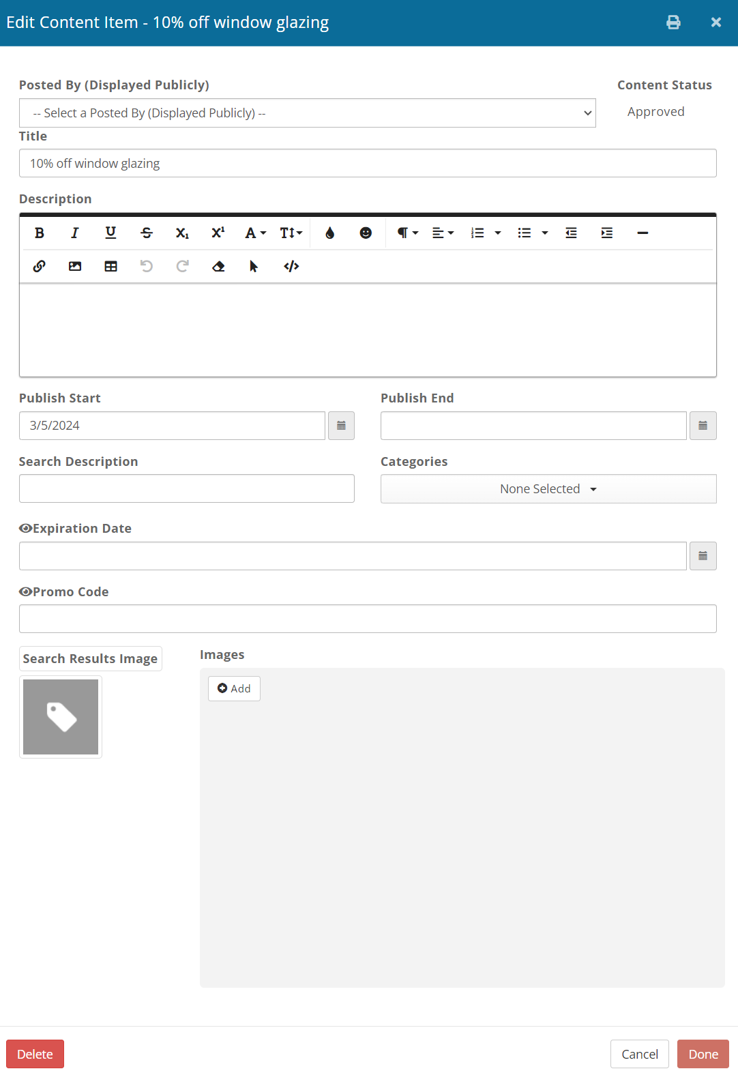Viewport: 738px width, 1071px height.
Task: Open the Posted By dropdown
Action: tap(307, 113)
